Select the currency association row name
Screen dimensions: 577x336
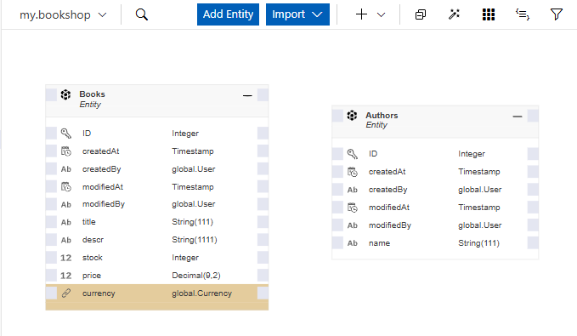[x=99, y=293]
